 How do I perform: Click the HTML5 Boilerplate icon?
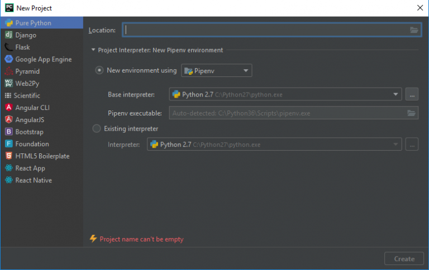click(9, 156)
